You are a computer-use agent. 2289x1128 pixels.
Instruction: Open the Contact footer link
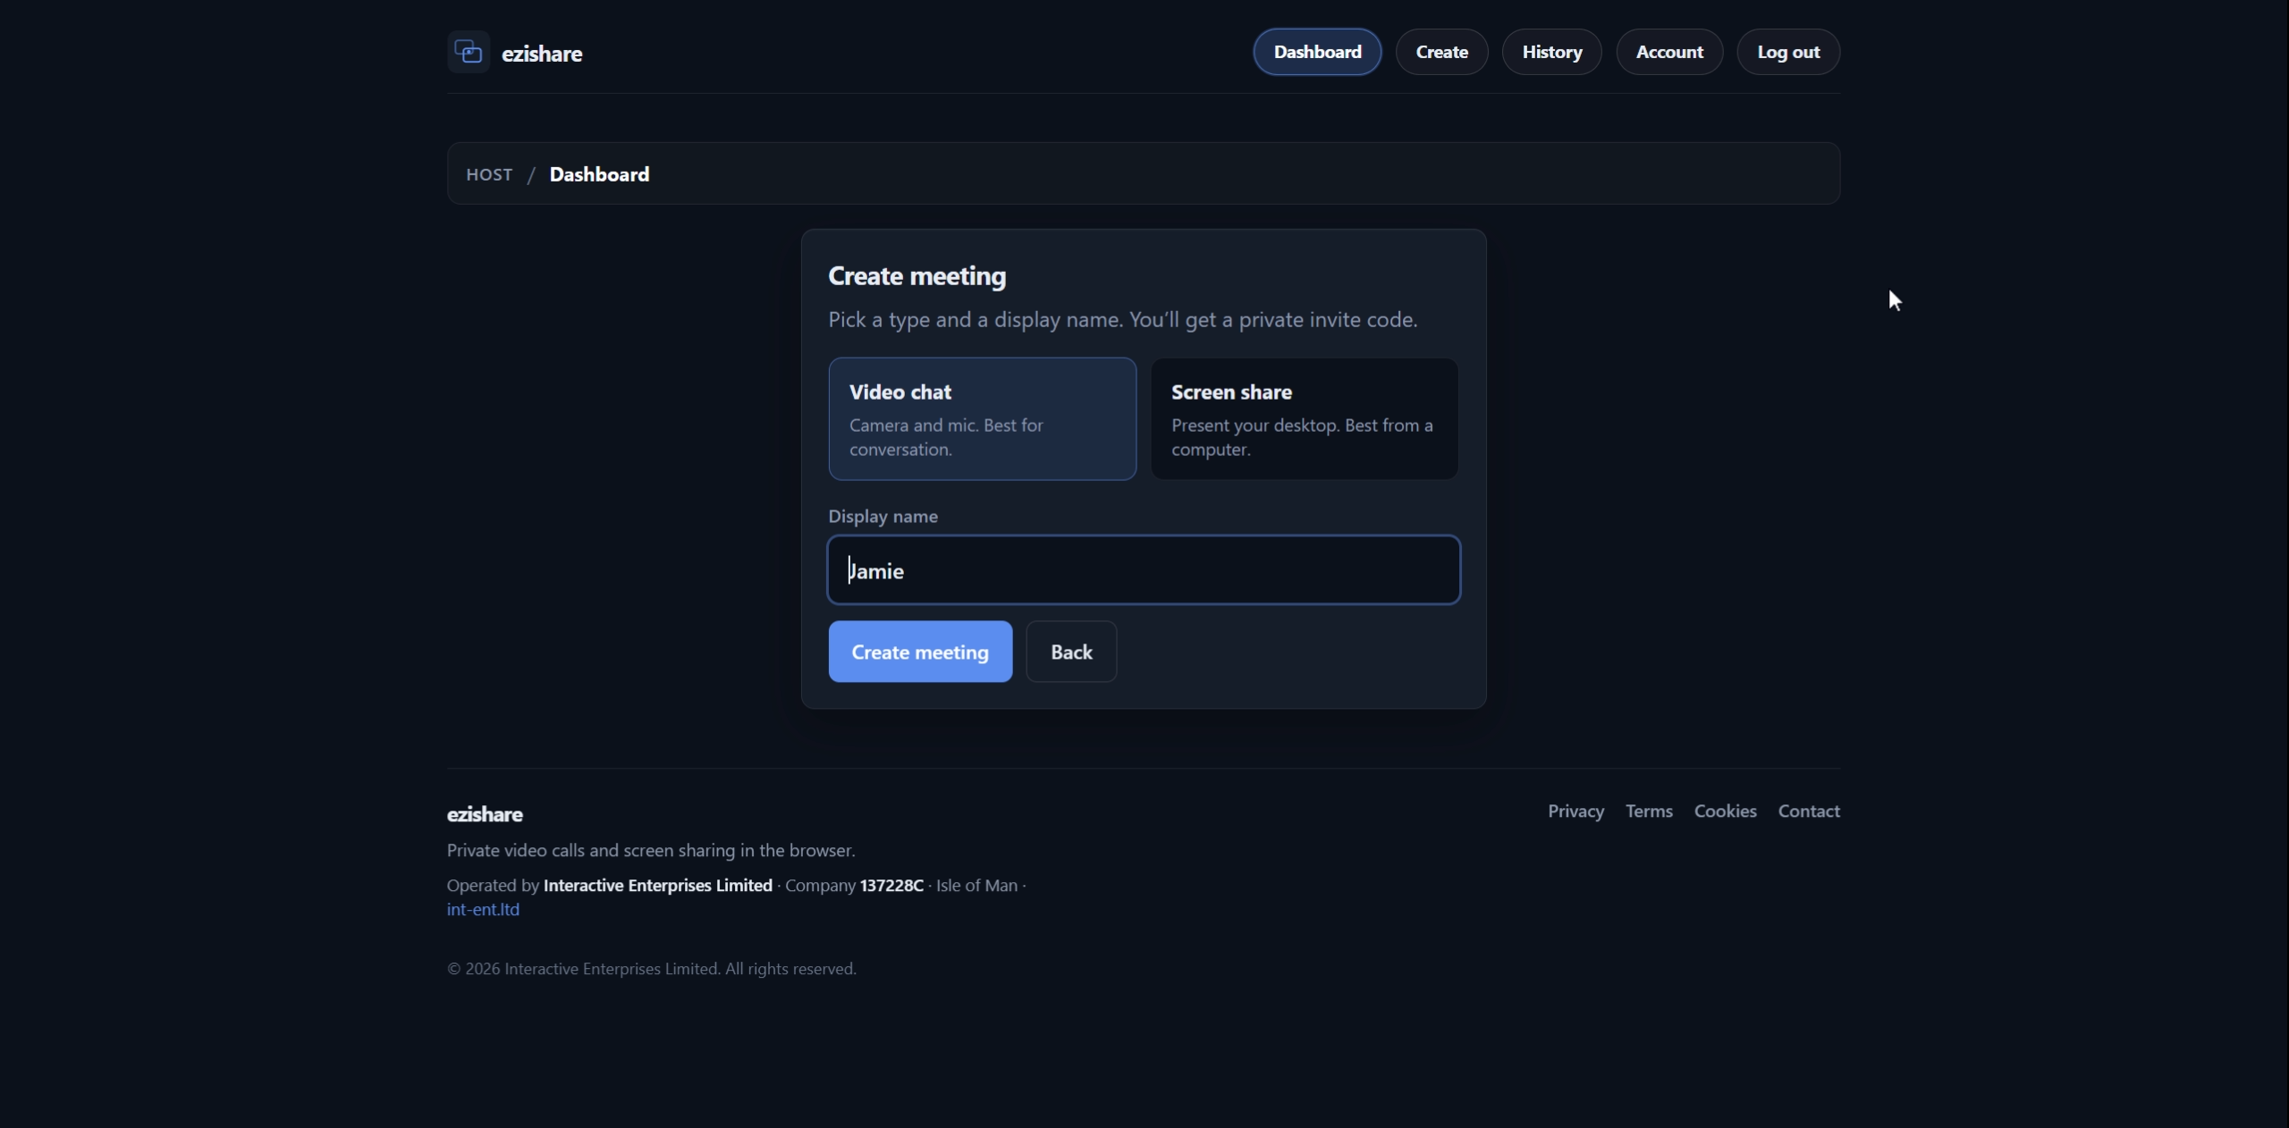tap(1809, 811)
